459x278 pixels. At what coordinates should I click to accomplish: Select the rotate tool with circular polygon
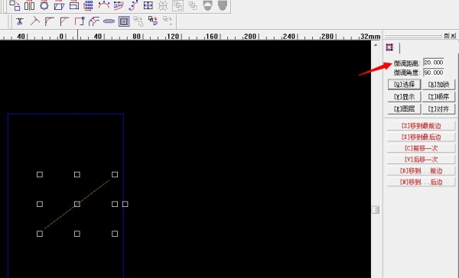point(44,5)
